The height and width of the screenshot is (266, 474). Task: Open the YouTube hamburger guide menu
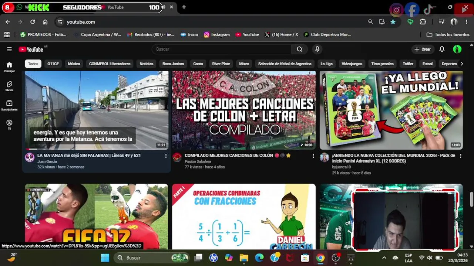9,49
